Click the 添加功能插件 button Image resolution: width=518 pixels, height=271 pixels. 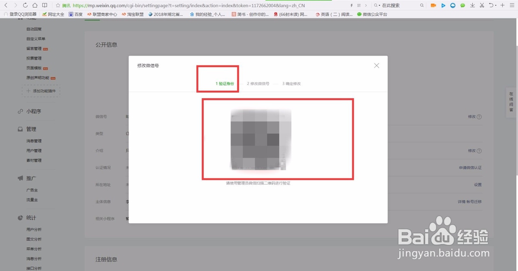pyautogui.click(x=41, y=91)
